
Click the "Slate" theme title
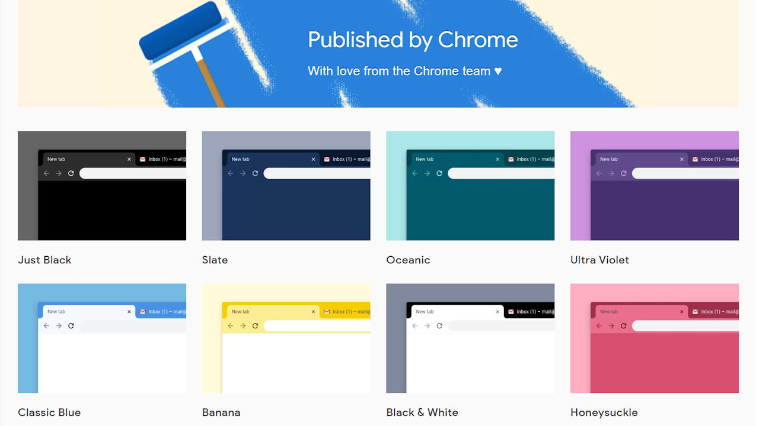(215, 260)
